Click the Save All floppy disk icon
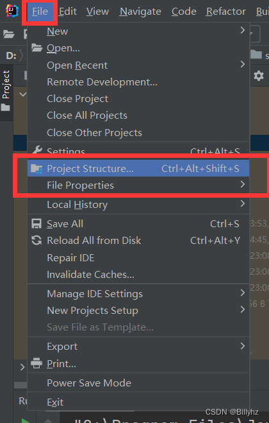The height and width of the screenshot is (423, 269). click(37, 224)
